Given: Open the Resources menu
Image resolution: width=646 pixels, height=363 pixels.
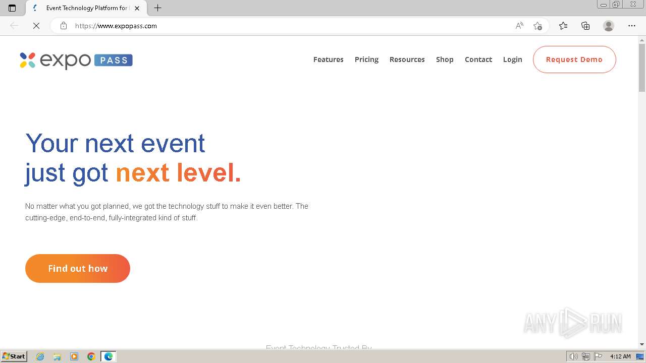Looking at the screenshot, I should (x=407, y=59).
